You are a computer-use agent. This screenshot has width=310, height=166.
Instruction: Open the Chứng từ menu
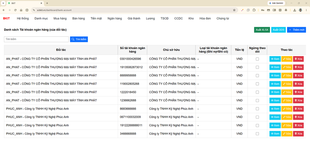(x=223, y=18)
